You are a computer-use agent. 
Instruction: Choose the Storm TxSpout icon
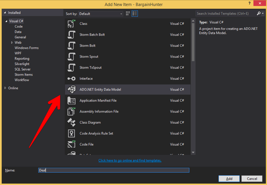pyautogui.click(x=71, y=68)
